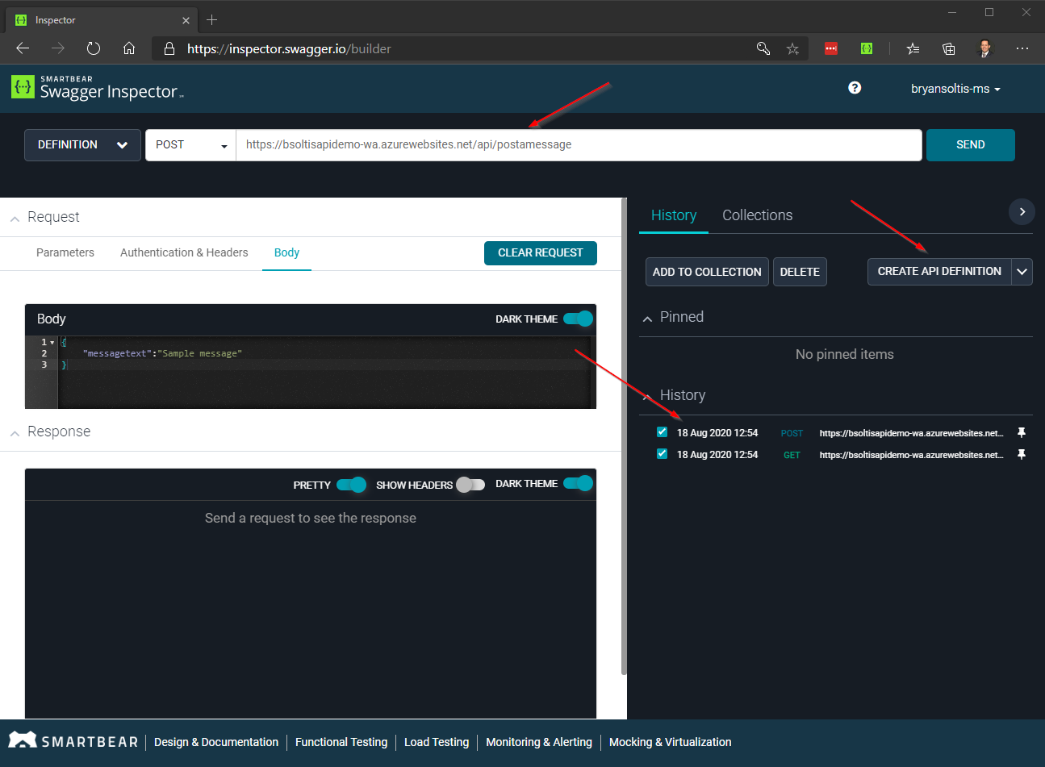The height and width of the screenshot is (767, 1045).
Task: Add page to favorites star icon
Action: click(x=792, y=49)
